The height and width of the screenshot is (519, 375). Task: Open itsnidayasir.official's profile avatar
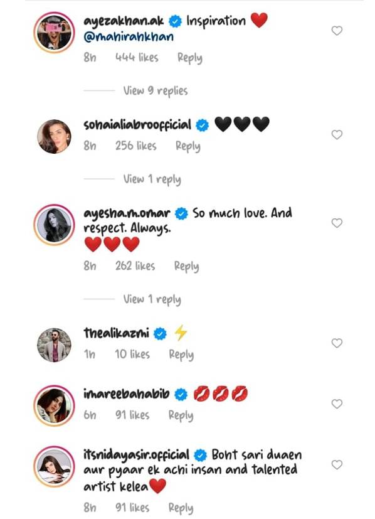click(x=54, y=466)
